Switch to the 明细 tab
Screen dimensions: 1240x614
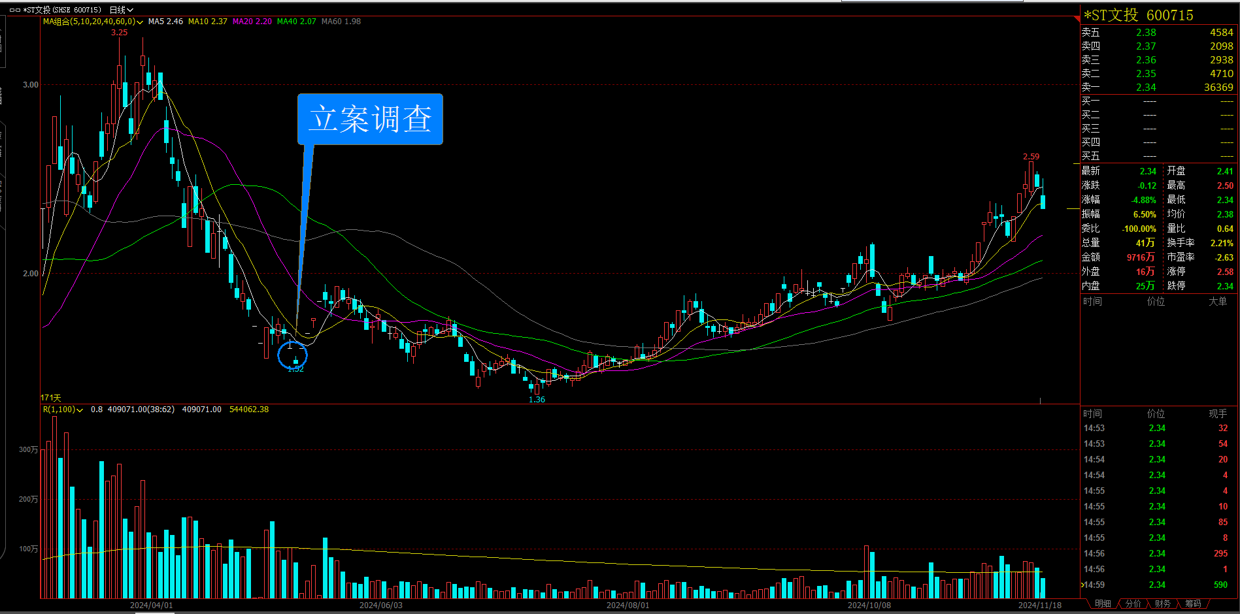(x=1103, y=604)
